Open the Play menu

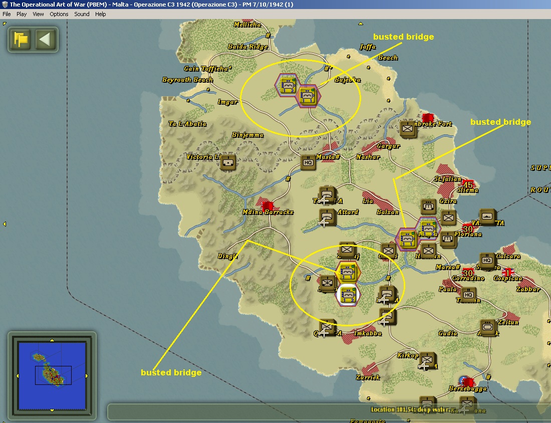tap(22, 14)
